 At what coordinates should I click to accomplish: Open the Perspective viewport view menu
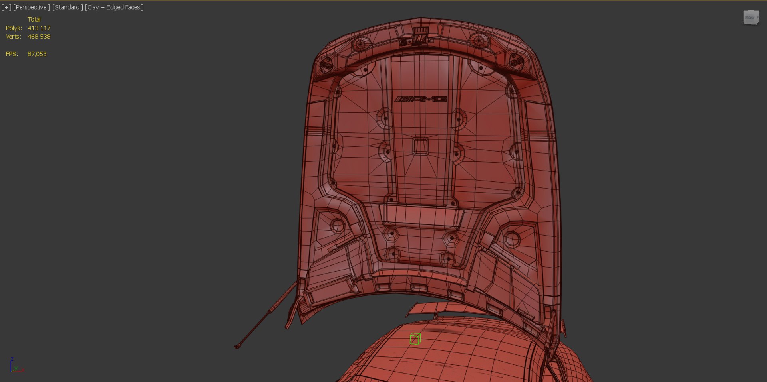[x=32, y=7]
